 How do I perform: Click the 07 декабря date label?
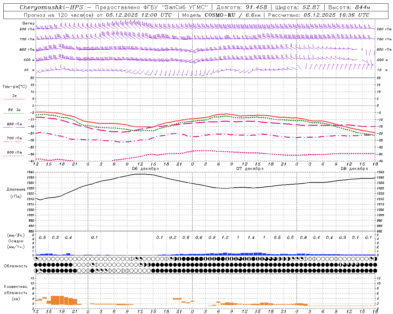pyautogui.click(x=250, y=169)
